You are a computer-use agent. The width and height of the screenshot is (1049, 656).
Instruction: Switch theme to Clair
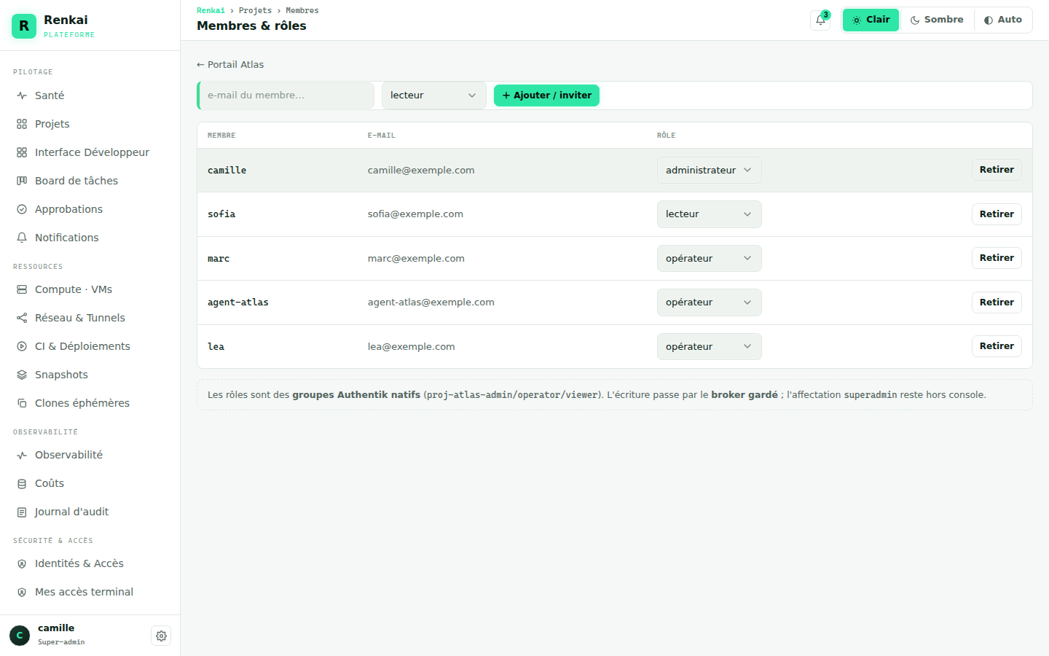tap(871, 20)
